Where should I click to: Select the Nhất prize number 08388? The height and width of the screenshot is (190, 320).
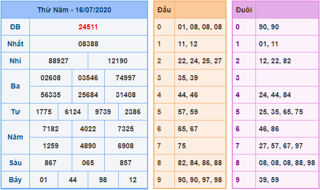88,44
